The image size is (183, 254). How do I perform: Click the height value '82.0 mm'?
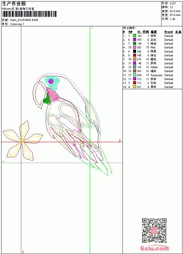(x=175, y=11)
